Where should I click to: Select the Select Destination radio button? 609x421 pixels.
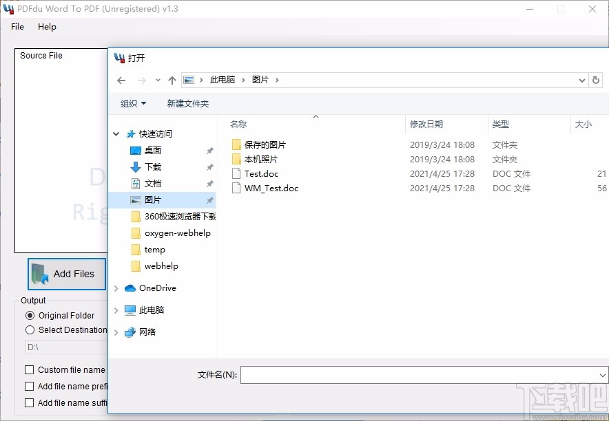(x=30, y=330)
